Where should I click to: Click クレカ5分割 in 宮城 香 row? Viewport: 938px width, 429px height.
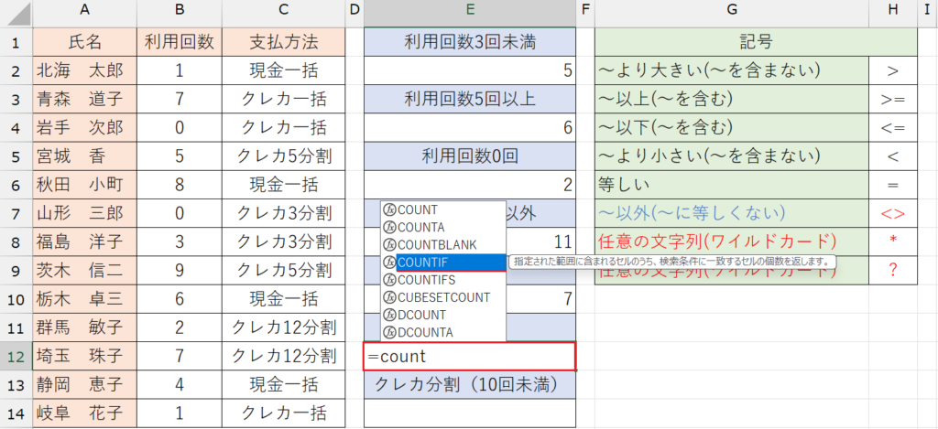pyautogui.click(x=284, y=156)
